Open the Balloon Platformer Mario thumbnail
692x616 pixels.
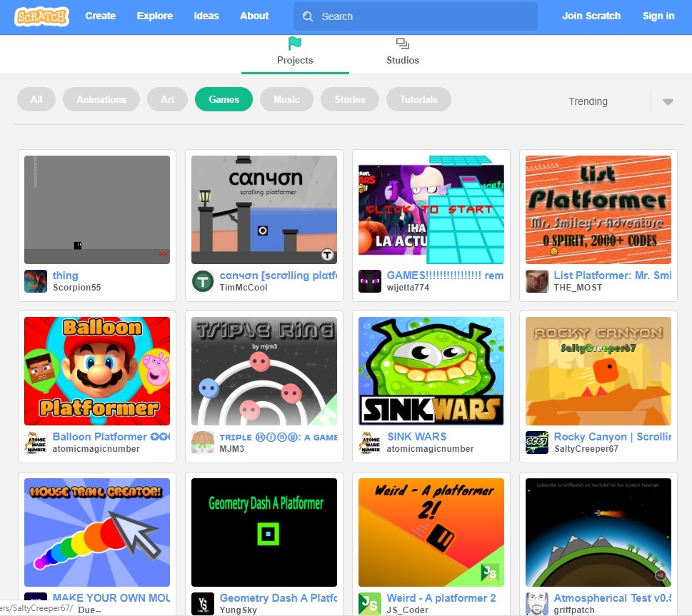[x=97, y=371]
